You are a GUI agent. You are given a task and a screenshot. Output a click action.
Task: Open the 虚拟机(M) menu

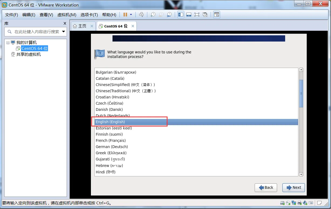67,15
